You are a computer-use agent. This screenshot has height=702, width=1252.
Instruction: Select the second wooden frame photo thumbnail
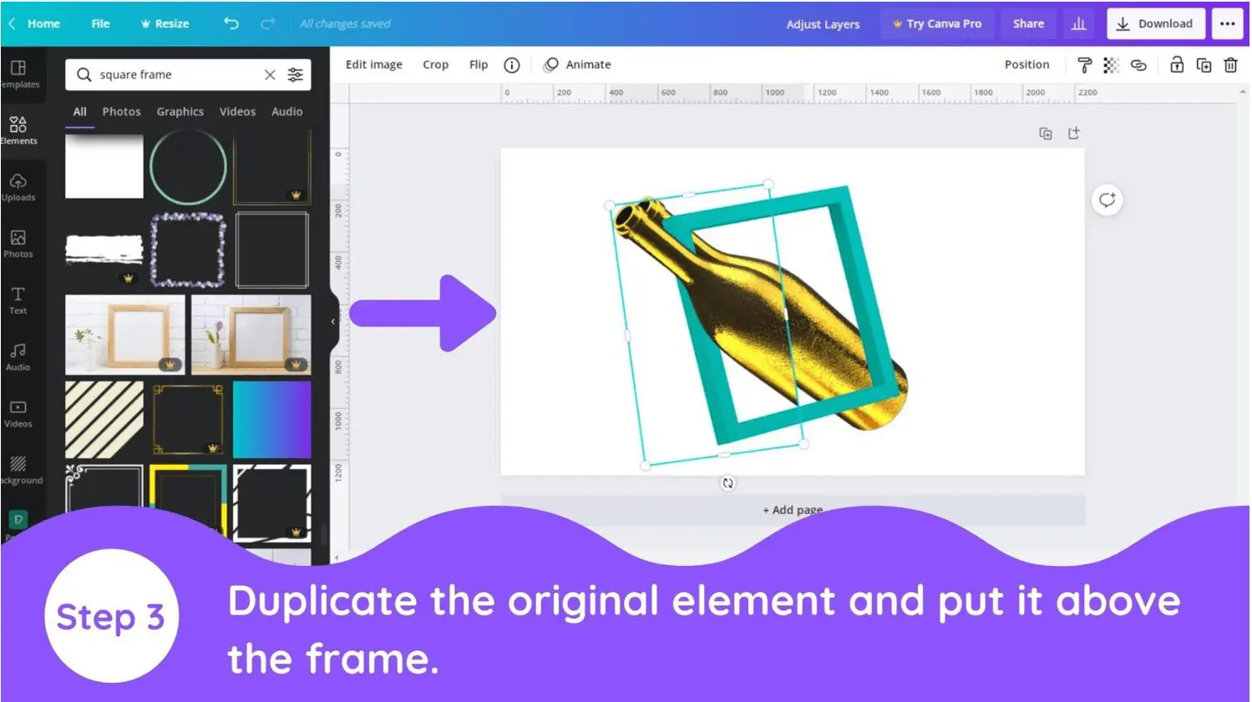point(251,334)
